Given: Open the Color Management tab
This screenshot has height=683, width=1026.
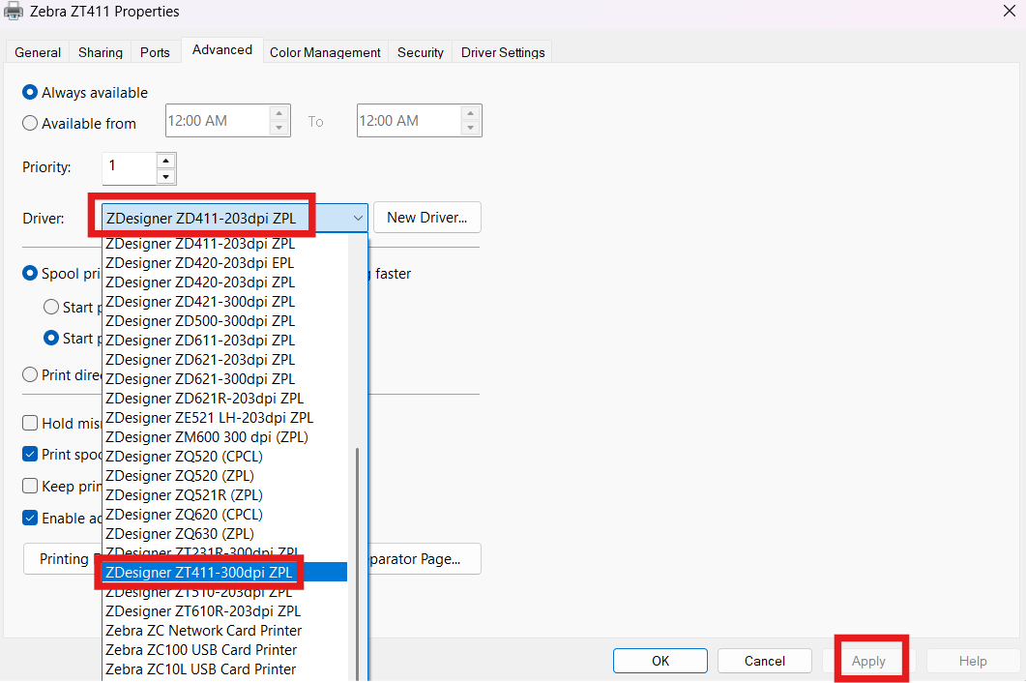Looking at the screenshot, I should (x=325, y=52).
